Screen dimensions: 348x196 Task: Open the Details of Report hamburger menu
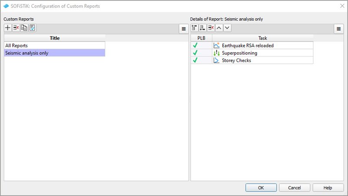339,29
